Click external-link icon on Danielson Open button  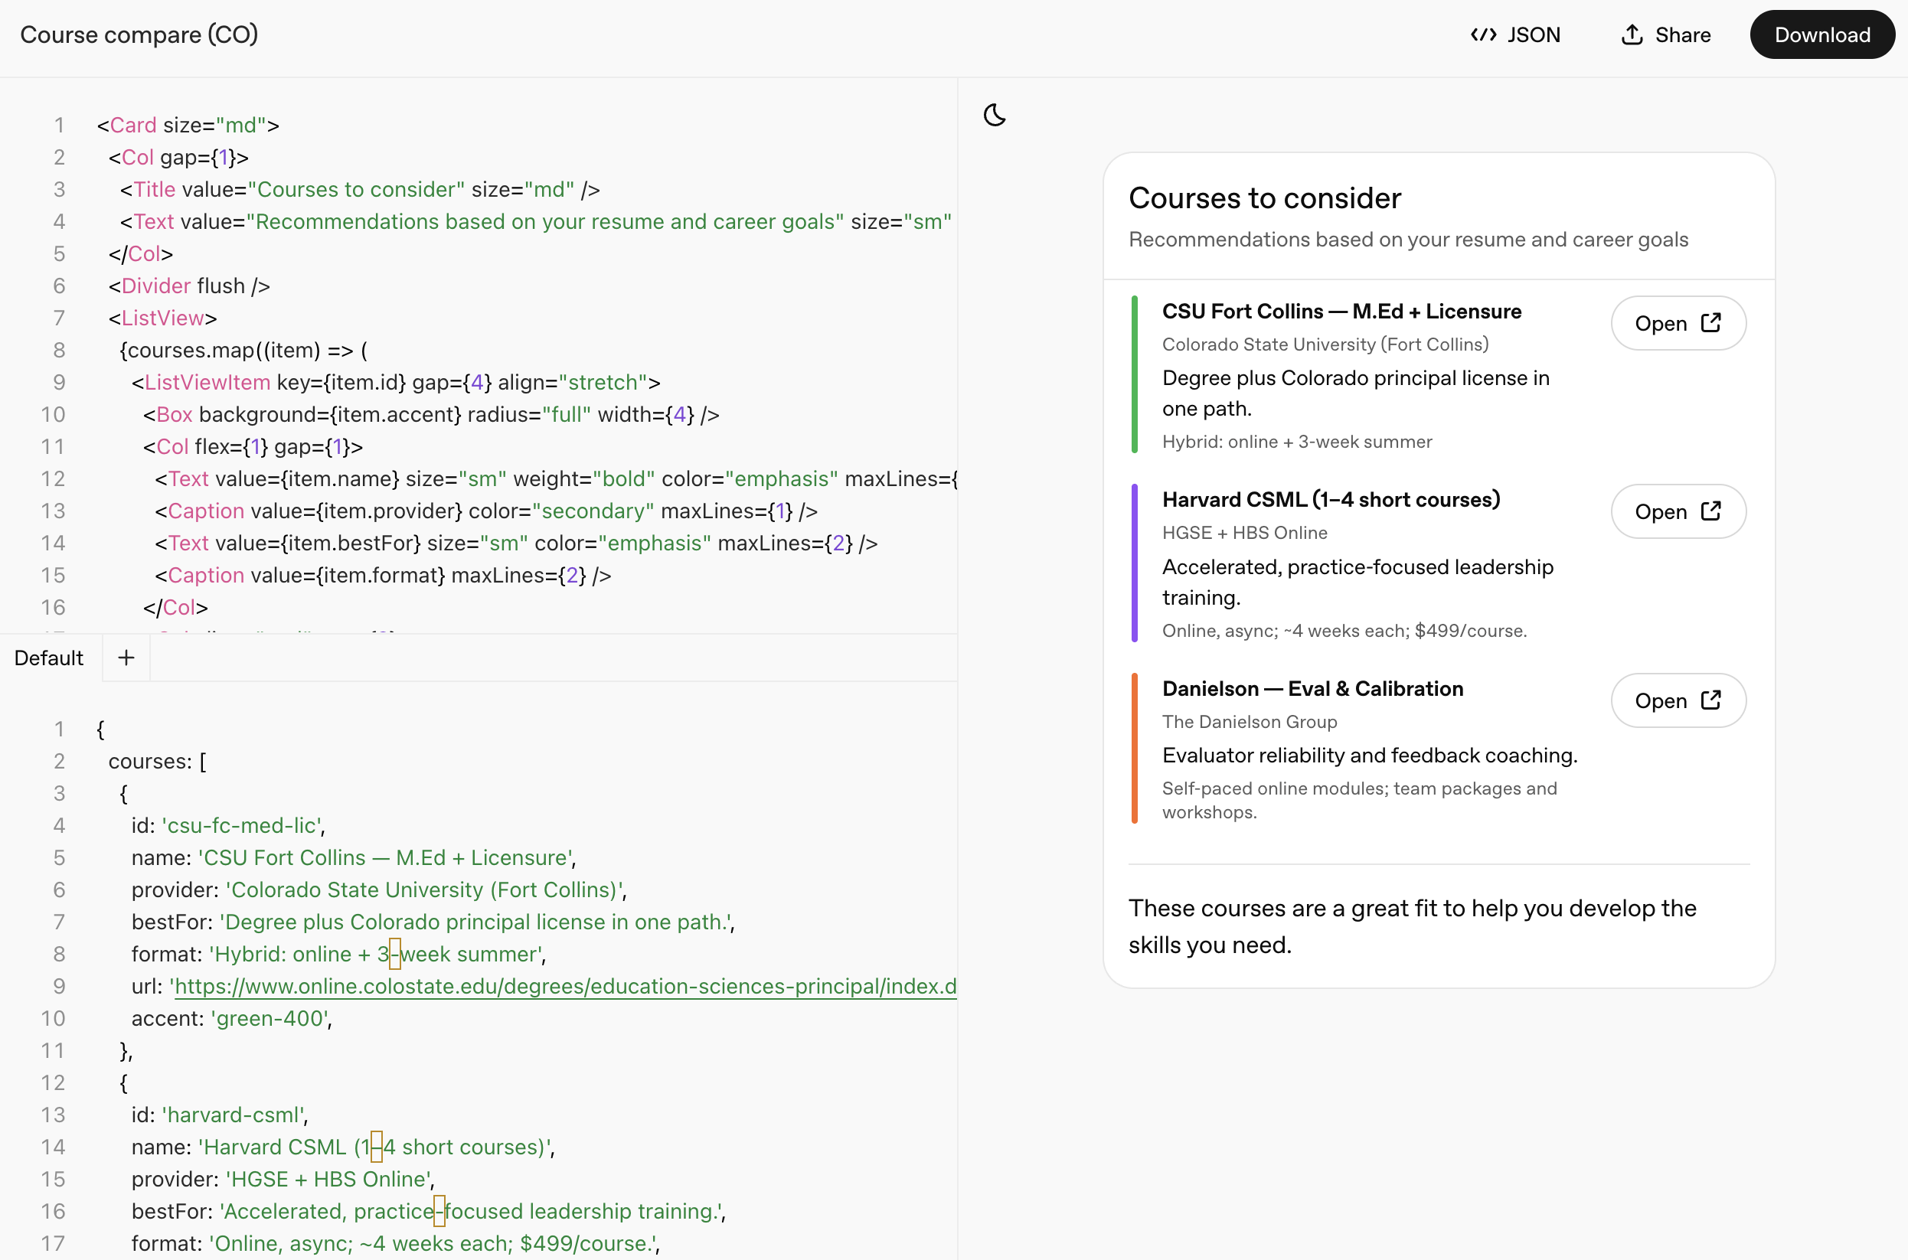1711,700
